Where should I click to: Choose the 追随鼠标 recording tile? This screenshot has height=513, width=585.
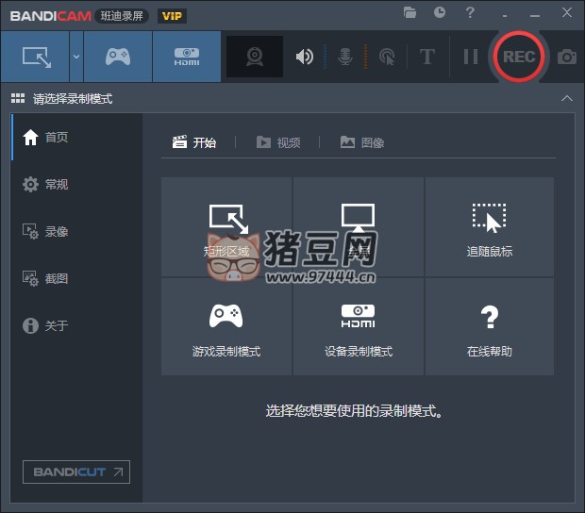point(489,227)
